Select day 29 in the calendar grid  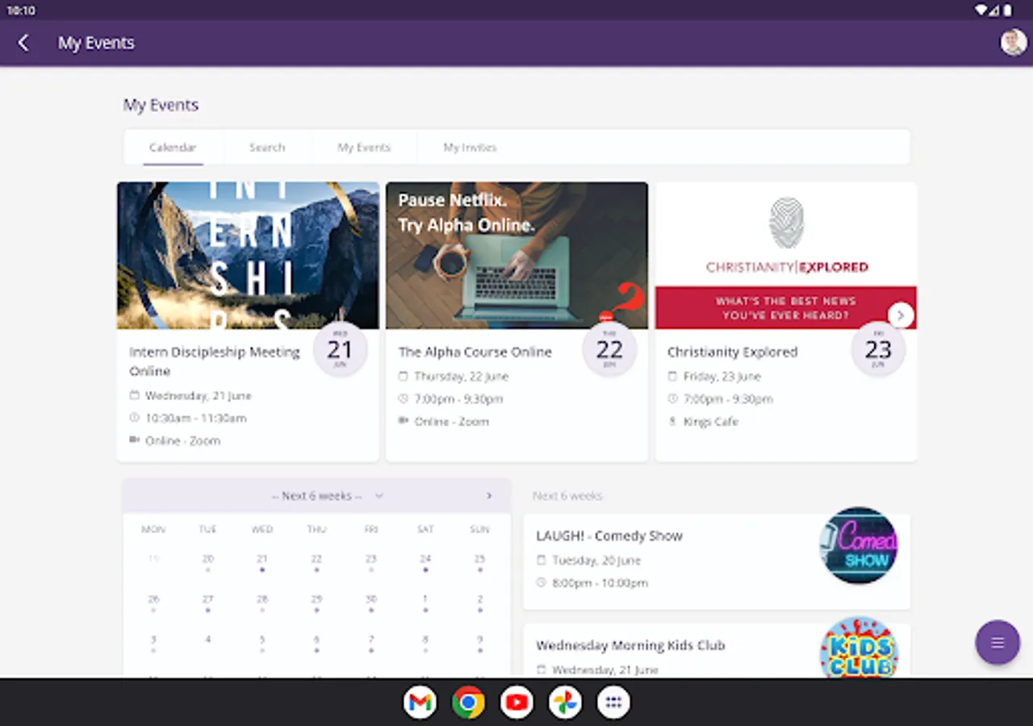pos(316,599)
